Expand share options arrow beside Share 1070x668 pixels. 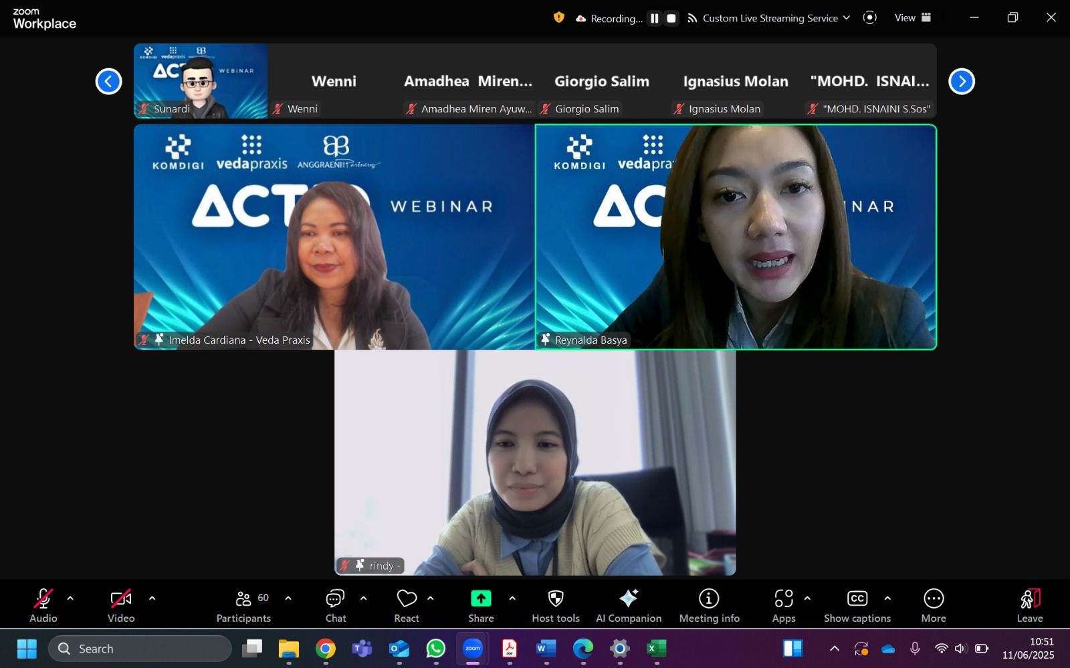512,598
